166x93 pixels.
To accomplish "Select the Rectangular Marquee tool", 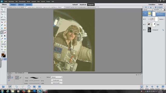I will click(5, 14).
